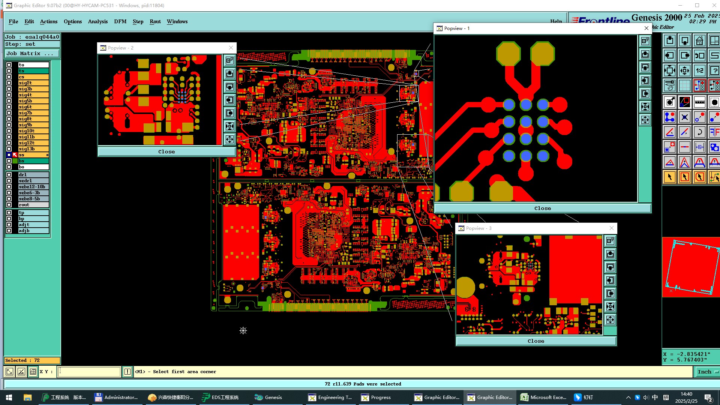
Task: Click the grid display icon in toolbar
Action: [x=684, y=85]
